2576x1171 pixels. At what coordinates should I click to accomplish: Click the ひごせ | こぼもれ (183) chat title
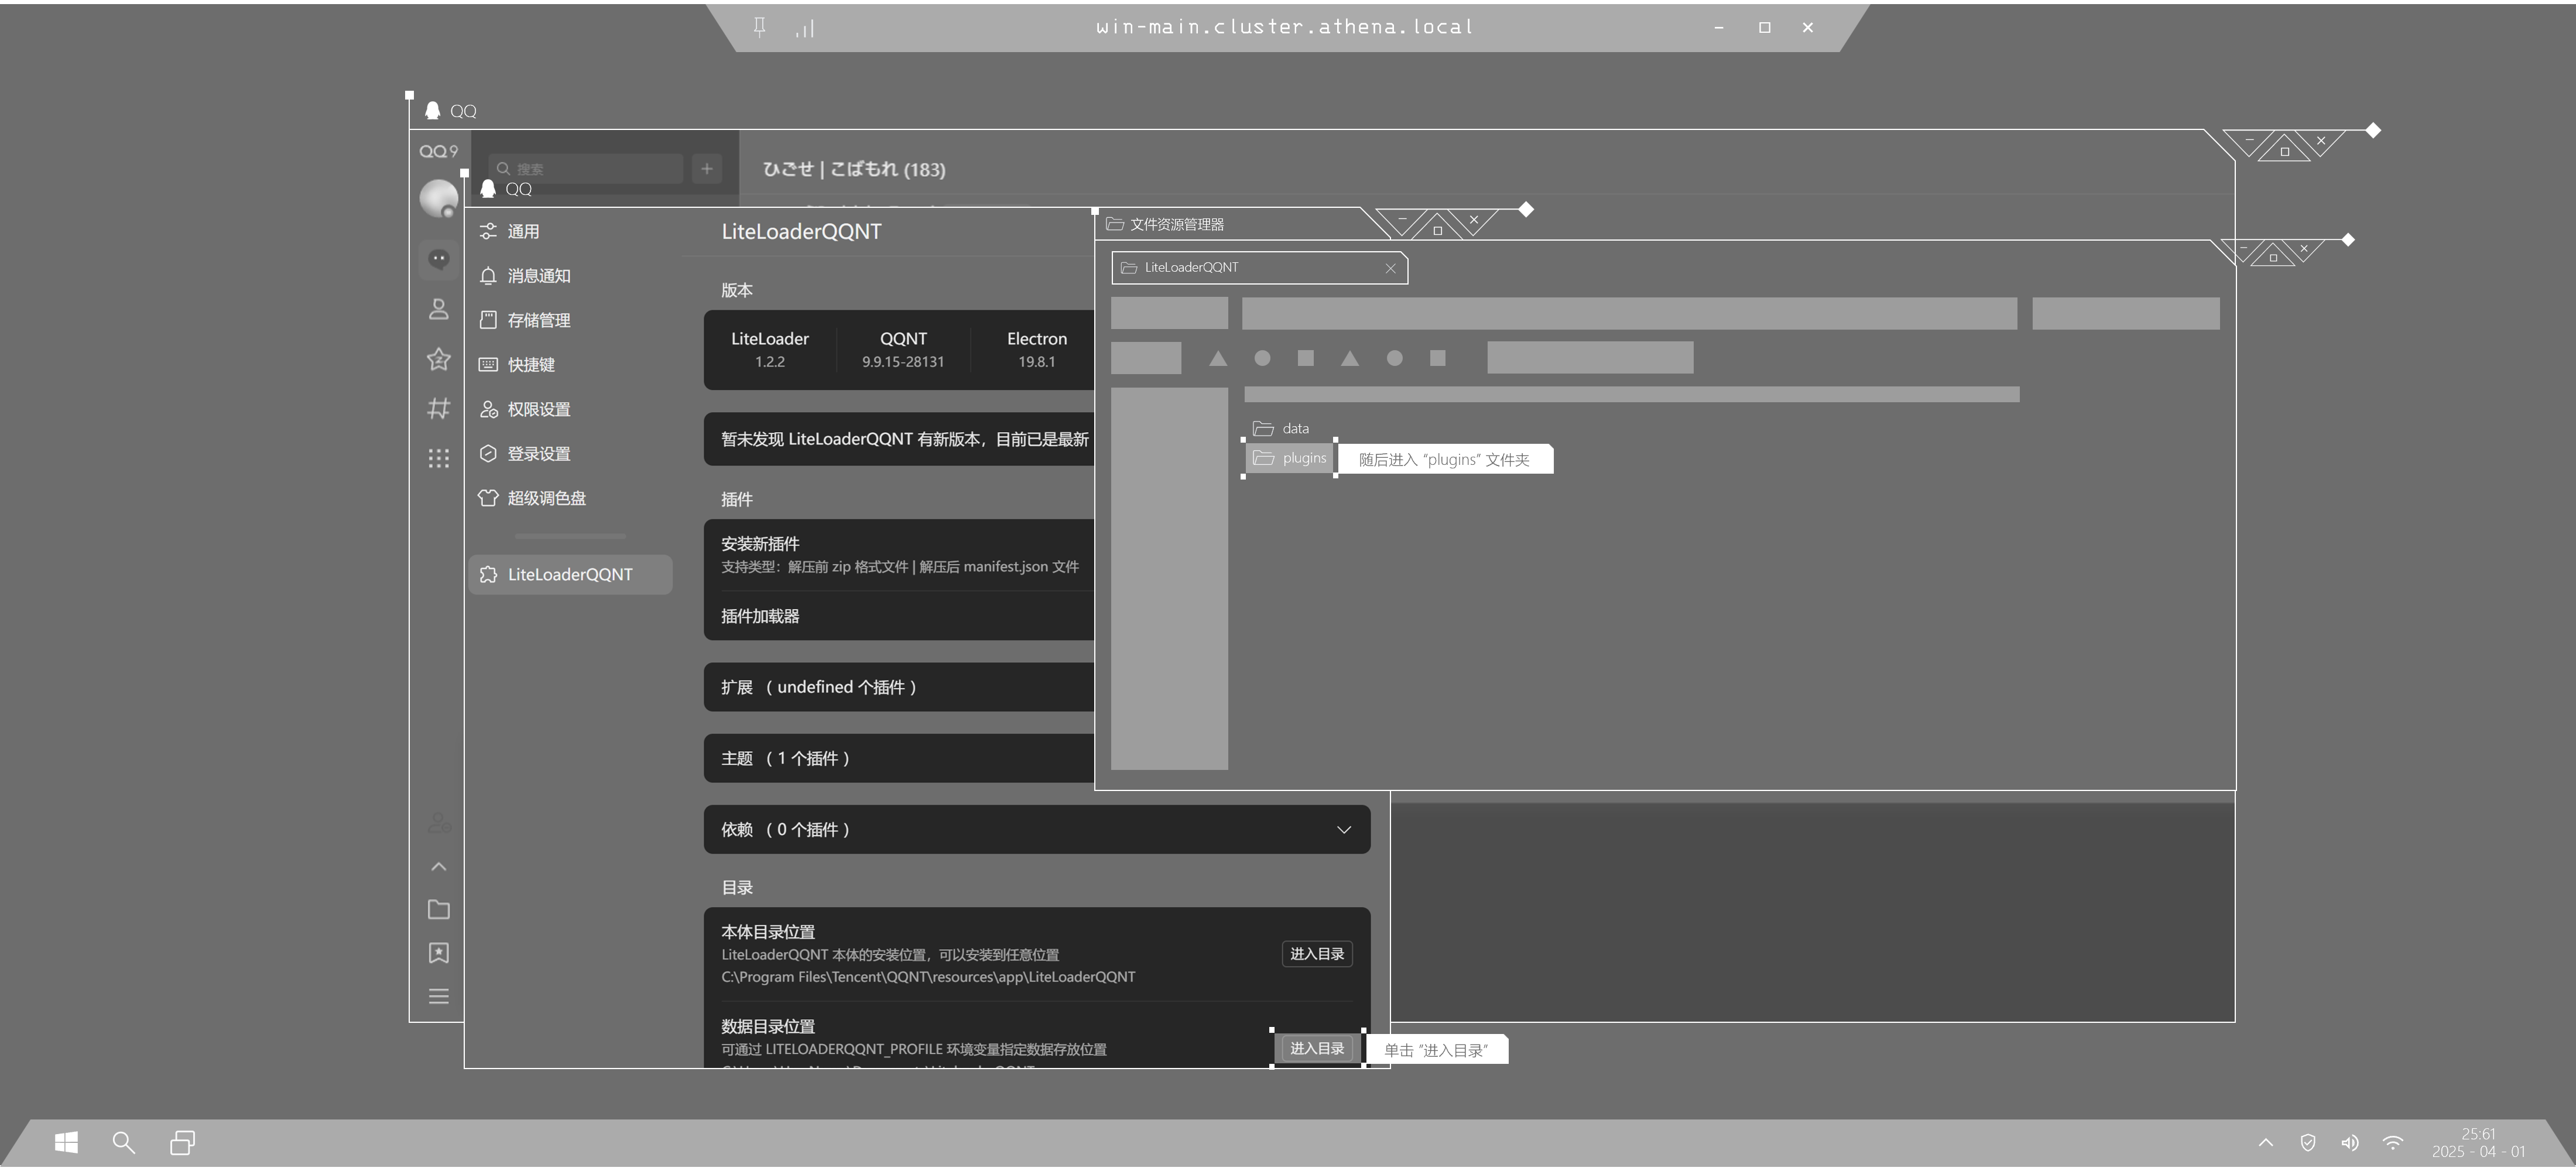(854, 169)
